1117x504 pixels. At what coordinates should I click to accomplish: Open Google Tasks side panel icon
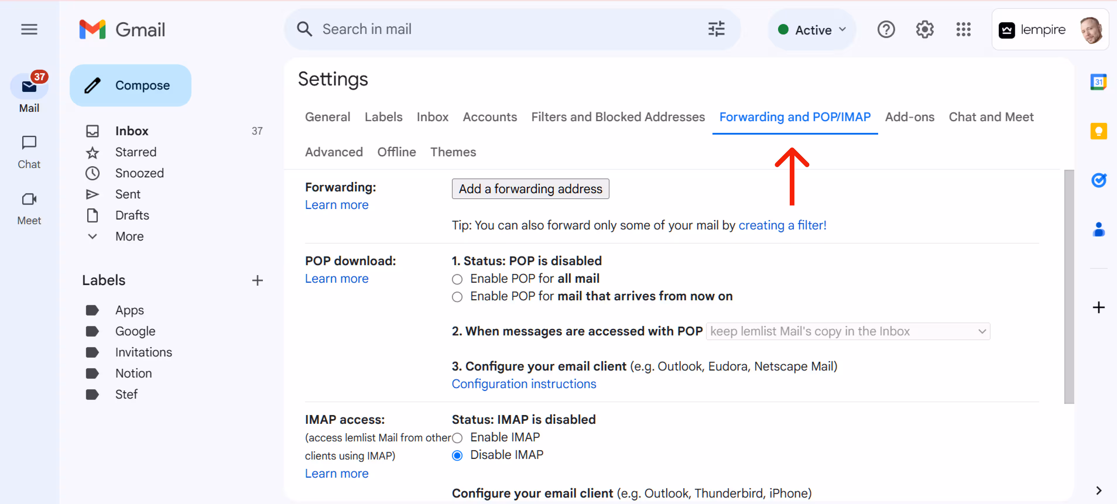[1098, 180]
